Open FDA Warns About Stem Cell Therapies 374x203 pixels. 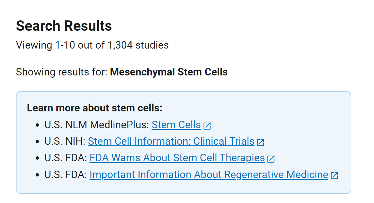(x=177, y=158)
